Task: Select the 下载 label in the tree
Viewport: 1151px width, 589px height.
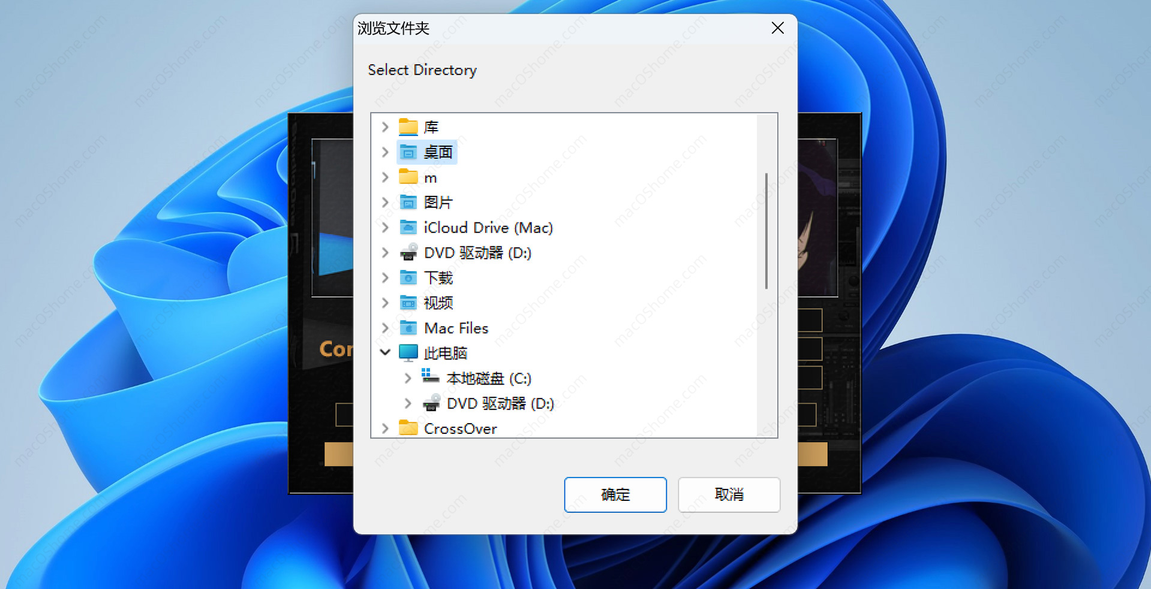Action: pyautogui.click(x=438, y=278)
